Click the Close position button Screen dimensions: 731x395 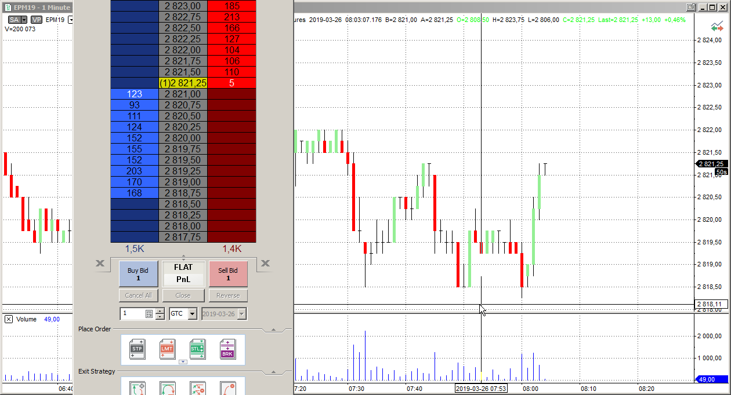[183, 295]
